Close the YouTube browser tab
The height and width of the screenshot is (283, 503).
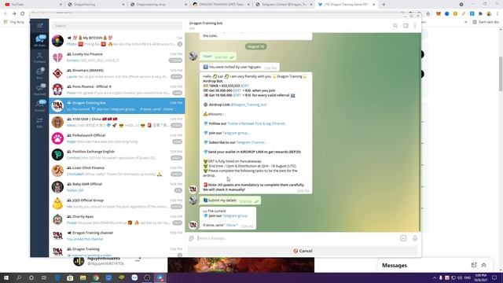click(61, 5)
